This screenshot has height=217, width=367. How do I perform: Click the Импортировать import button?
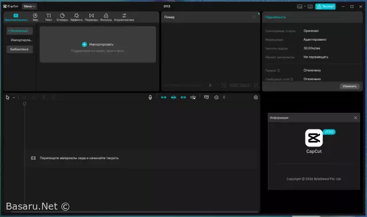click(98, 45)
